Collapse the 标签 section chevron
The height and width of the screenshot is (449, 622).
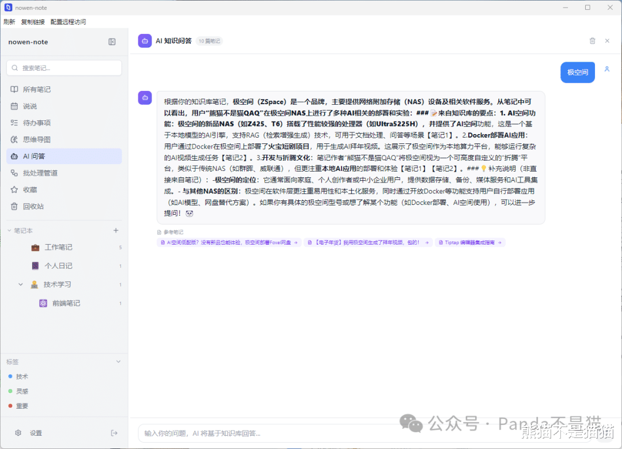118,362
